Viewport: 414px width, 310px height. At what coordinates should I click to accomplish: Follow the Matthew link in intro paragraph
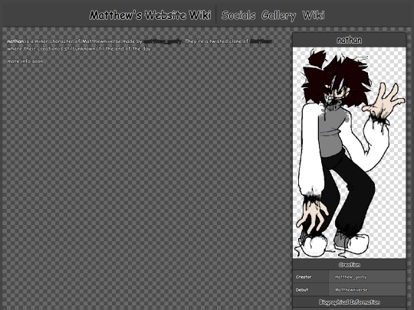click(261, 41)
